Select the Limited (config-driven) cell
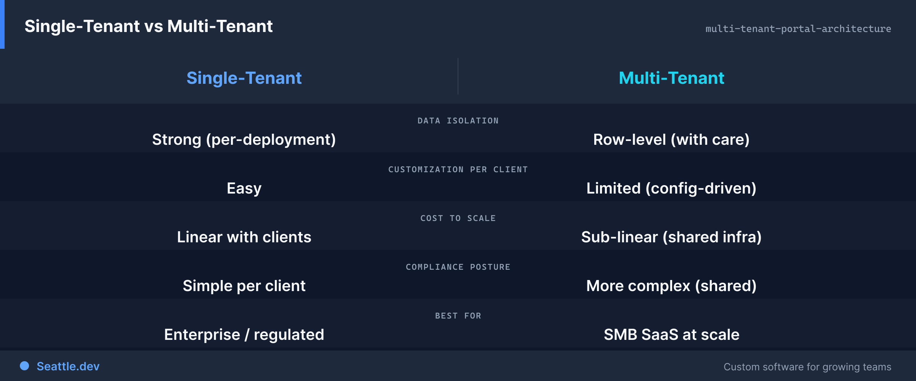916x381 pixels. (672, 189)
